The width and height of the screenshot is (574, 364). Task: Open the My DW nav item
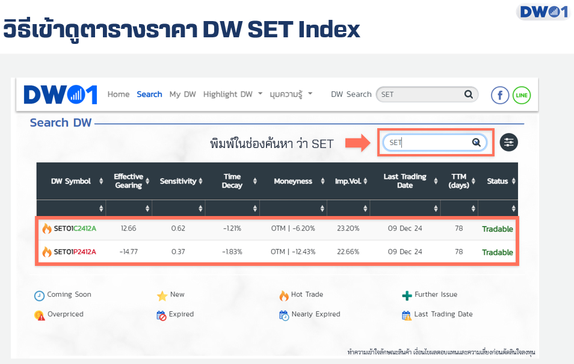pyautogui.click(x=183, y=94)
